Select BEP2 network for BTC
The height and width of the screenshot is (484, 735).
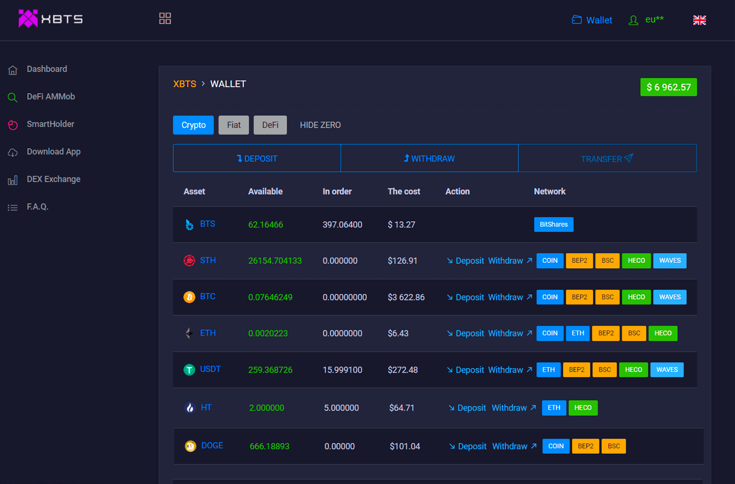[579, 297]
